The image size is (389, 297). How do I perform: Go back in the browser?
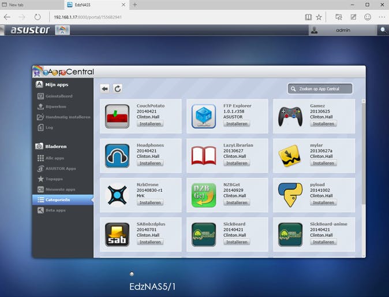[x=7, y=17]
